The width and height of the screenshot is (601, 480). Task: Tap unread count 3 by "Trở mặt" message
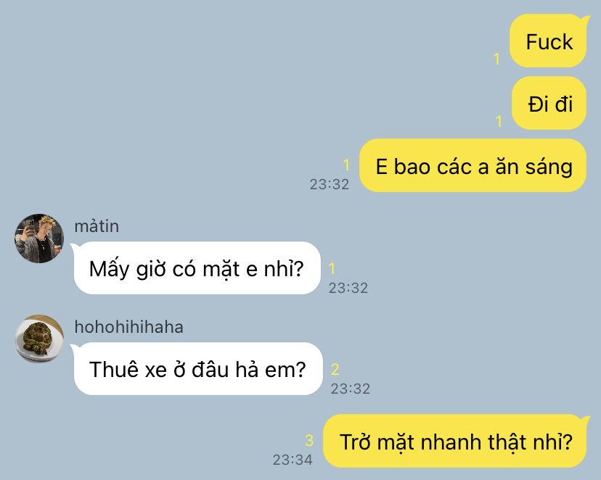309,440
